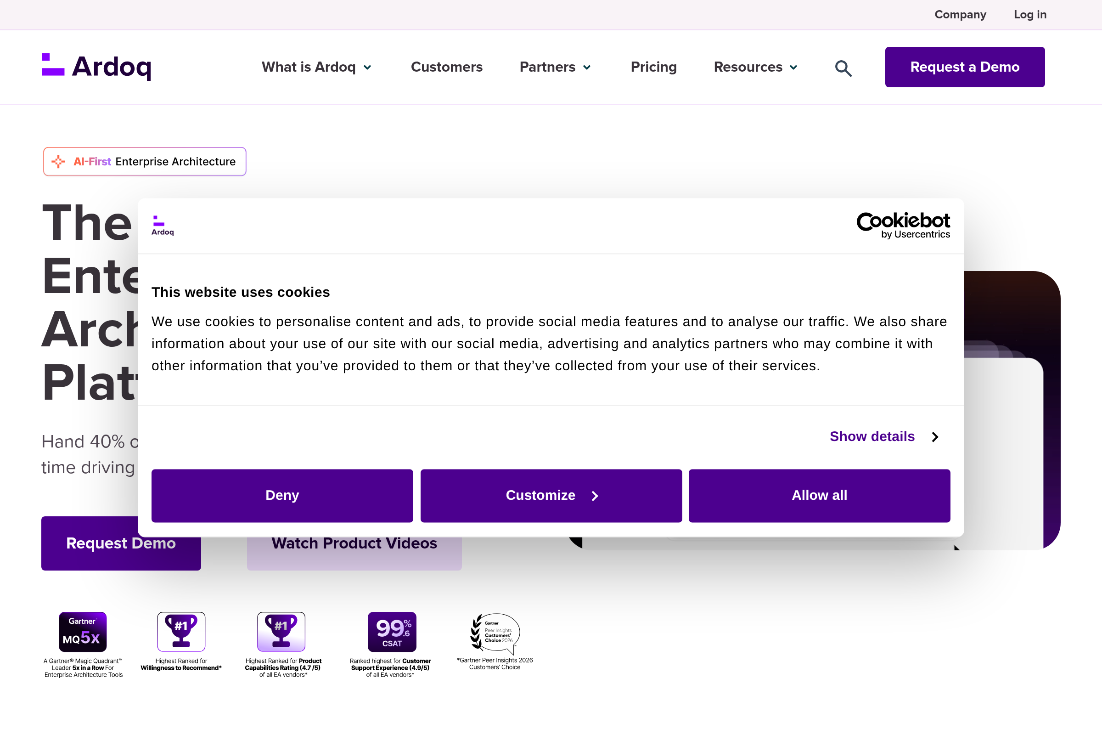Image resolution: width=1102 pixels, height=735 pixels.
Task: Open the Customers page
Action: coord(446,67)
